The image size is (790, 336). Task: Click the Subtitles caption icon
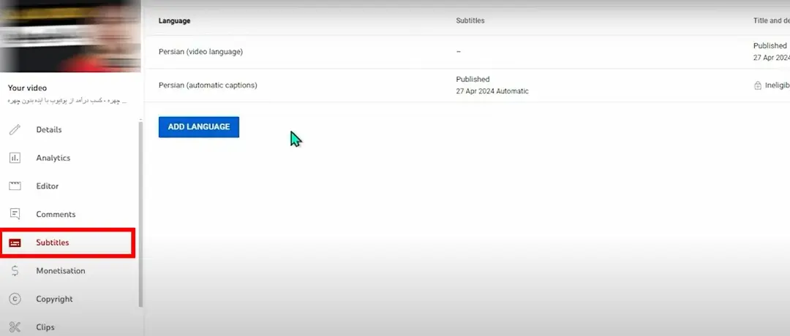pos(15,243)
